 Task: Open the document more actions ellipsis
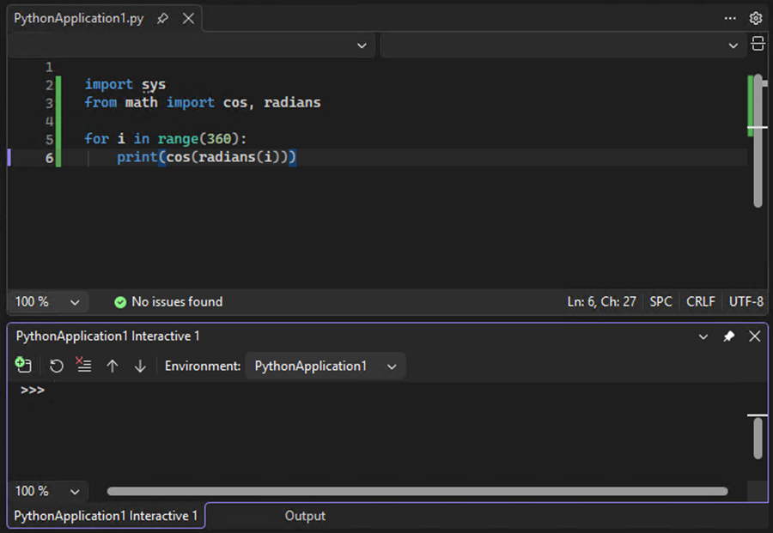tap(729, 18)
